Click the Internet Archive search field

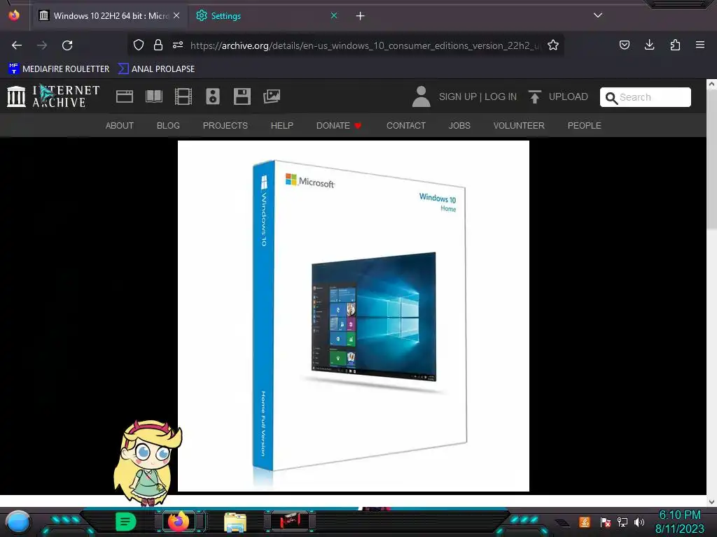(645, 97)
